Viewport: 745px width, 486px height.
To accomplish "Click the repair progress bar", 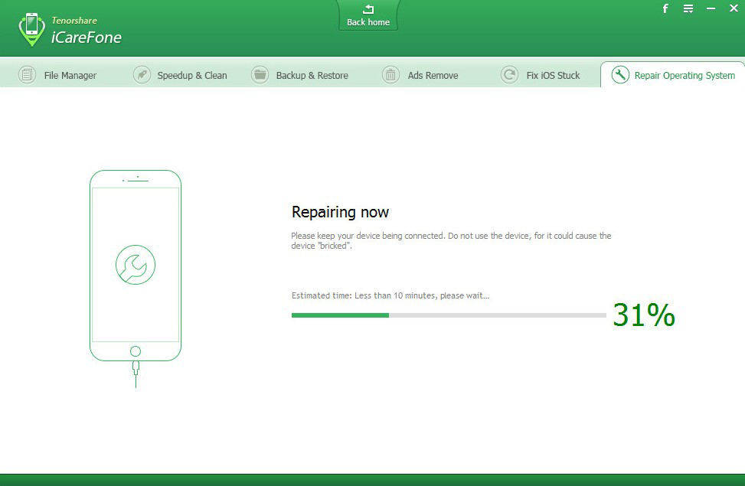I will [449, 315].
